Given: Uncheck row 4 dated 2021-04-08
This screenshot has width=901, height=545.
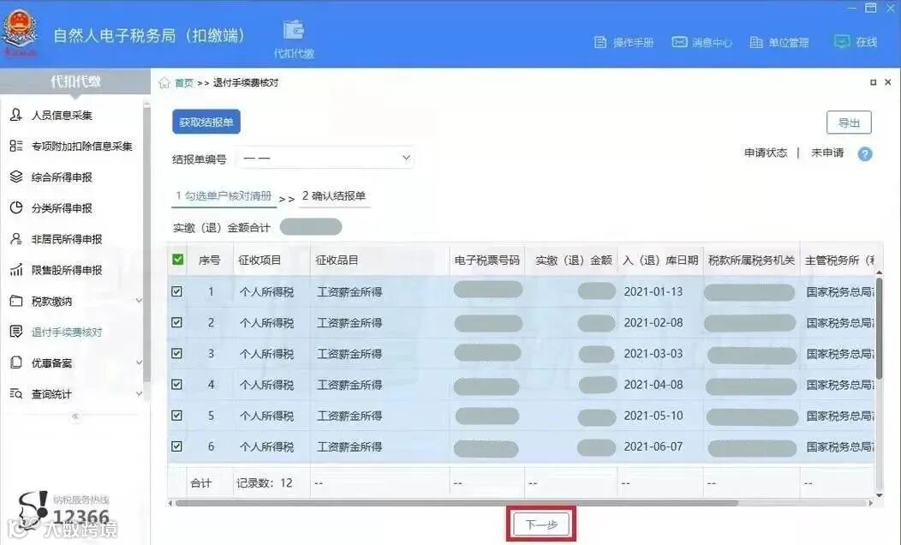Looking at the screenshot, I should pos(177,385).
